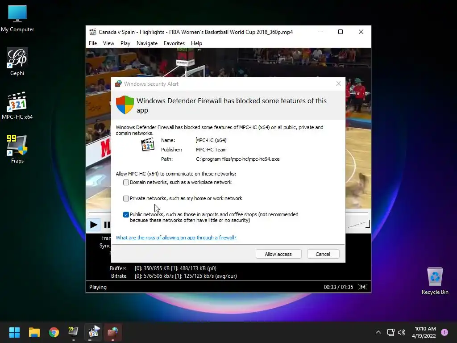Click the MPC-HC app icon in the alert
457x343 pixels.
coord(148,144)
